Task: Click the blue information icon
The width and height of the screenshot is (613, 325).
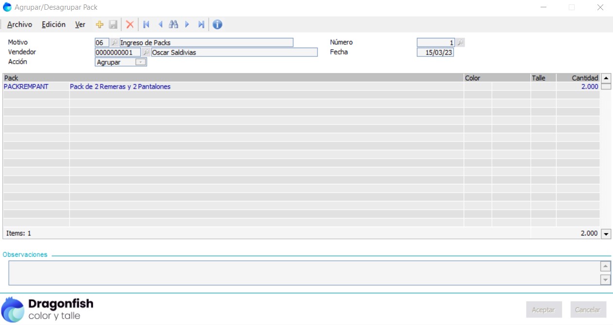Action: pyautogui.click(x=217, y=24)
